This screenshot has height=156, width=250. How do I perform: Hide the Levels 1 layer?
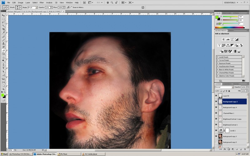point(216,130)
